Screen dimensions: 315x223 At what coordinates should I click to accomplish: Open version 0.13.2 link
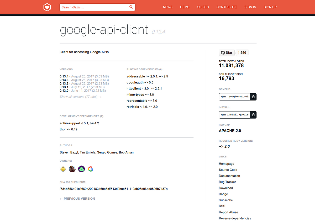[64, 84]
